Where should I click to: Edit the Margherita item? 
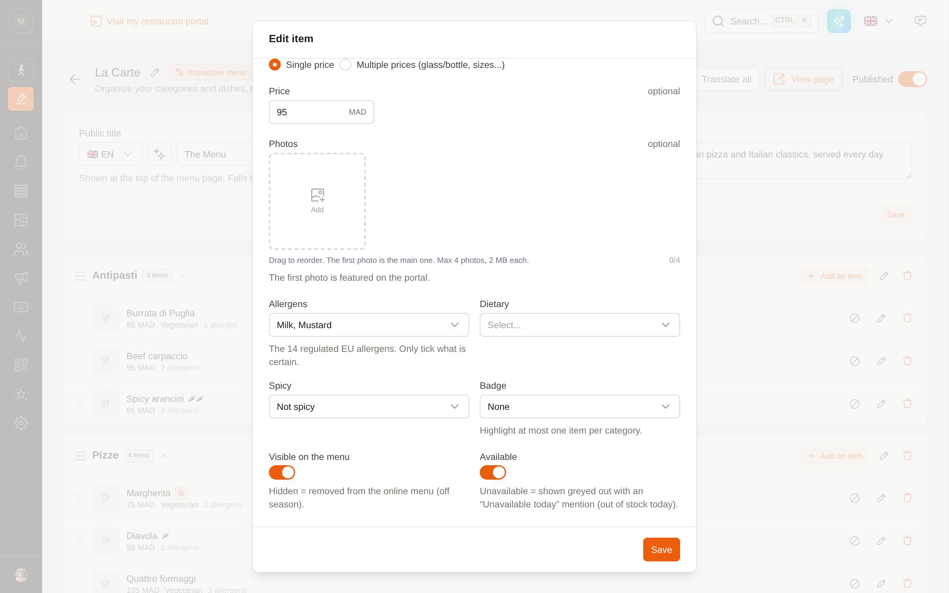[x=881, y=498]
